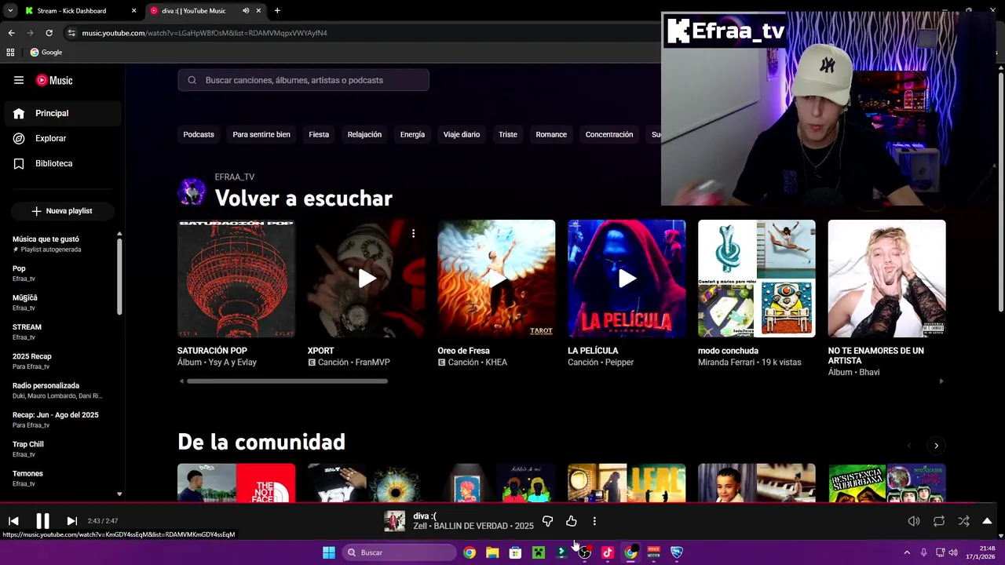Open Trap Chill playlist in sidebar
Screen dimensions: 1005x565
60,449
